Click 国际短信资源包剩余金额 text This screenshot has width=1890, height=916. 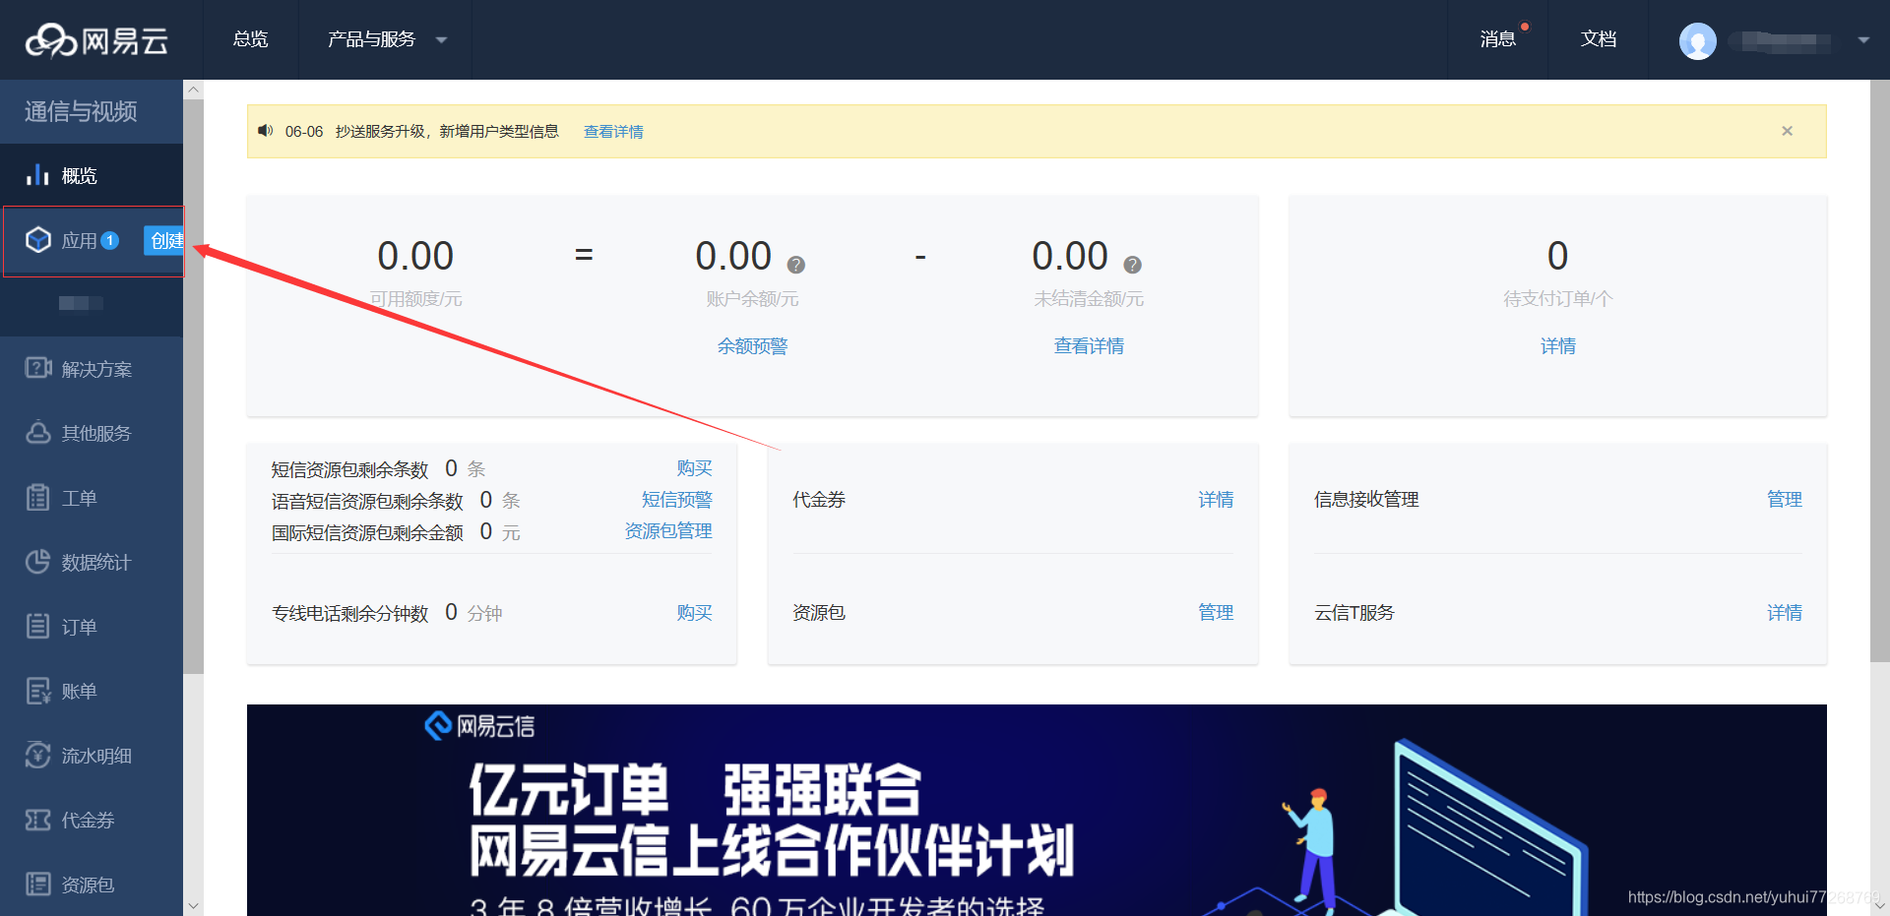click(x=367, y=532)
